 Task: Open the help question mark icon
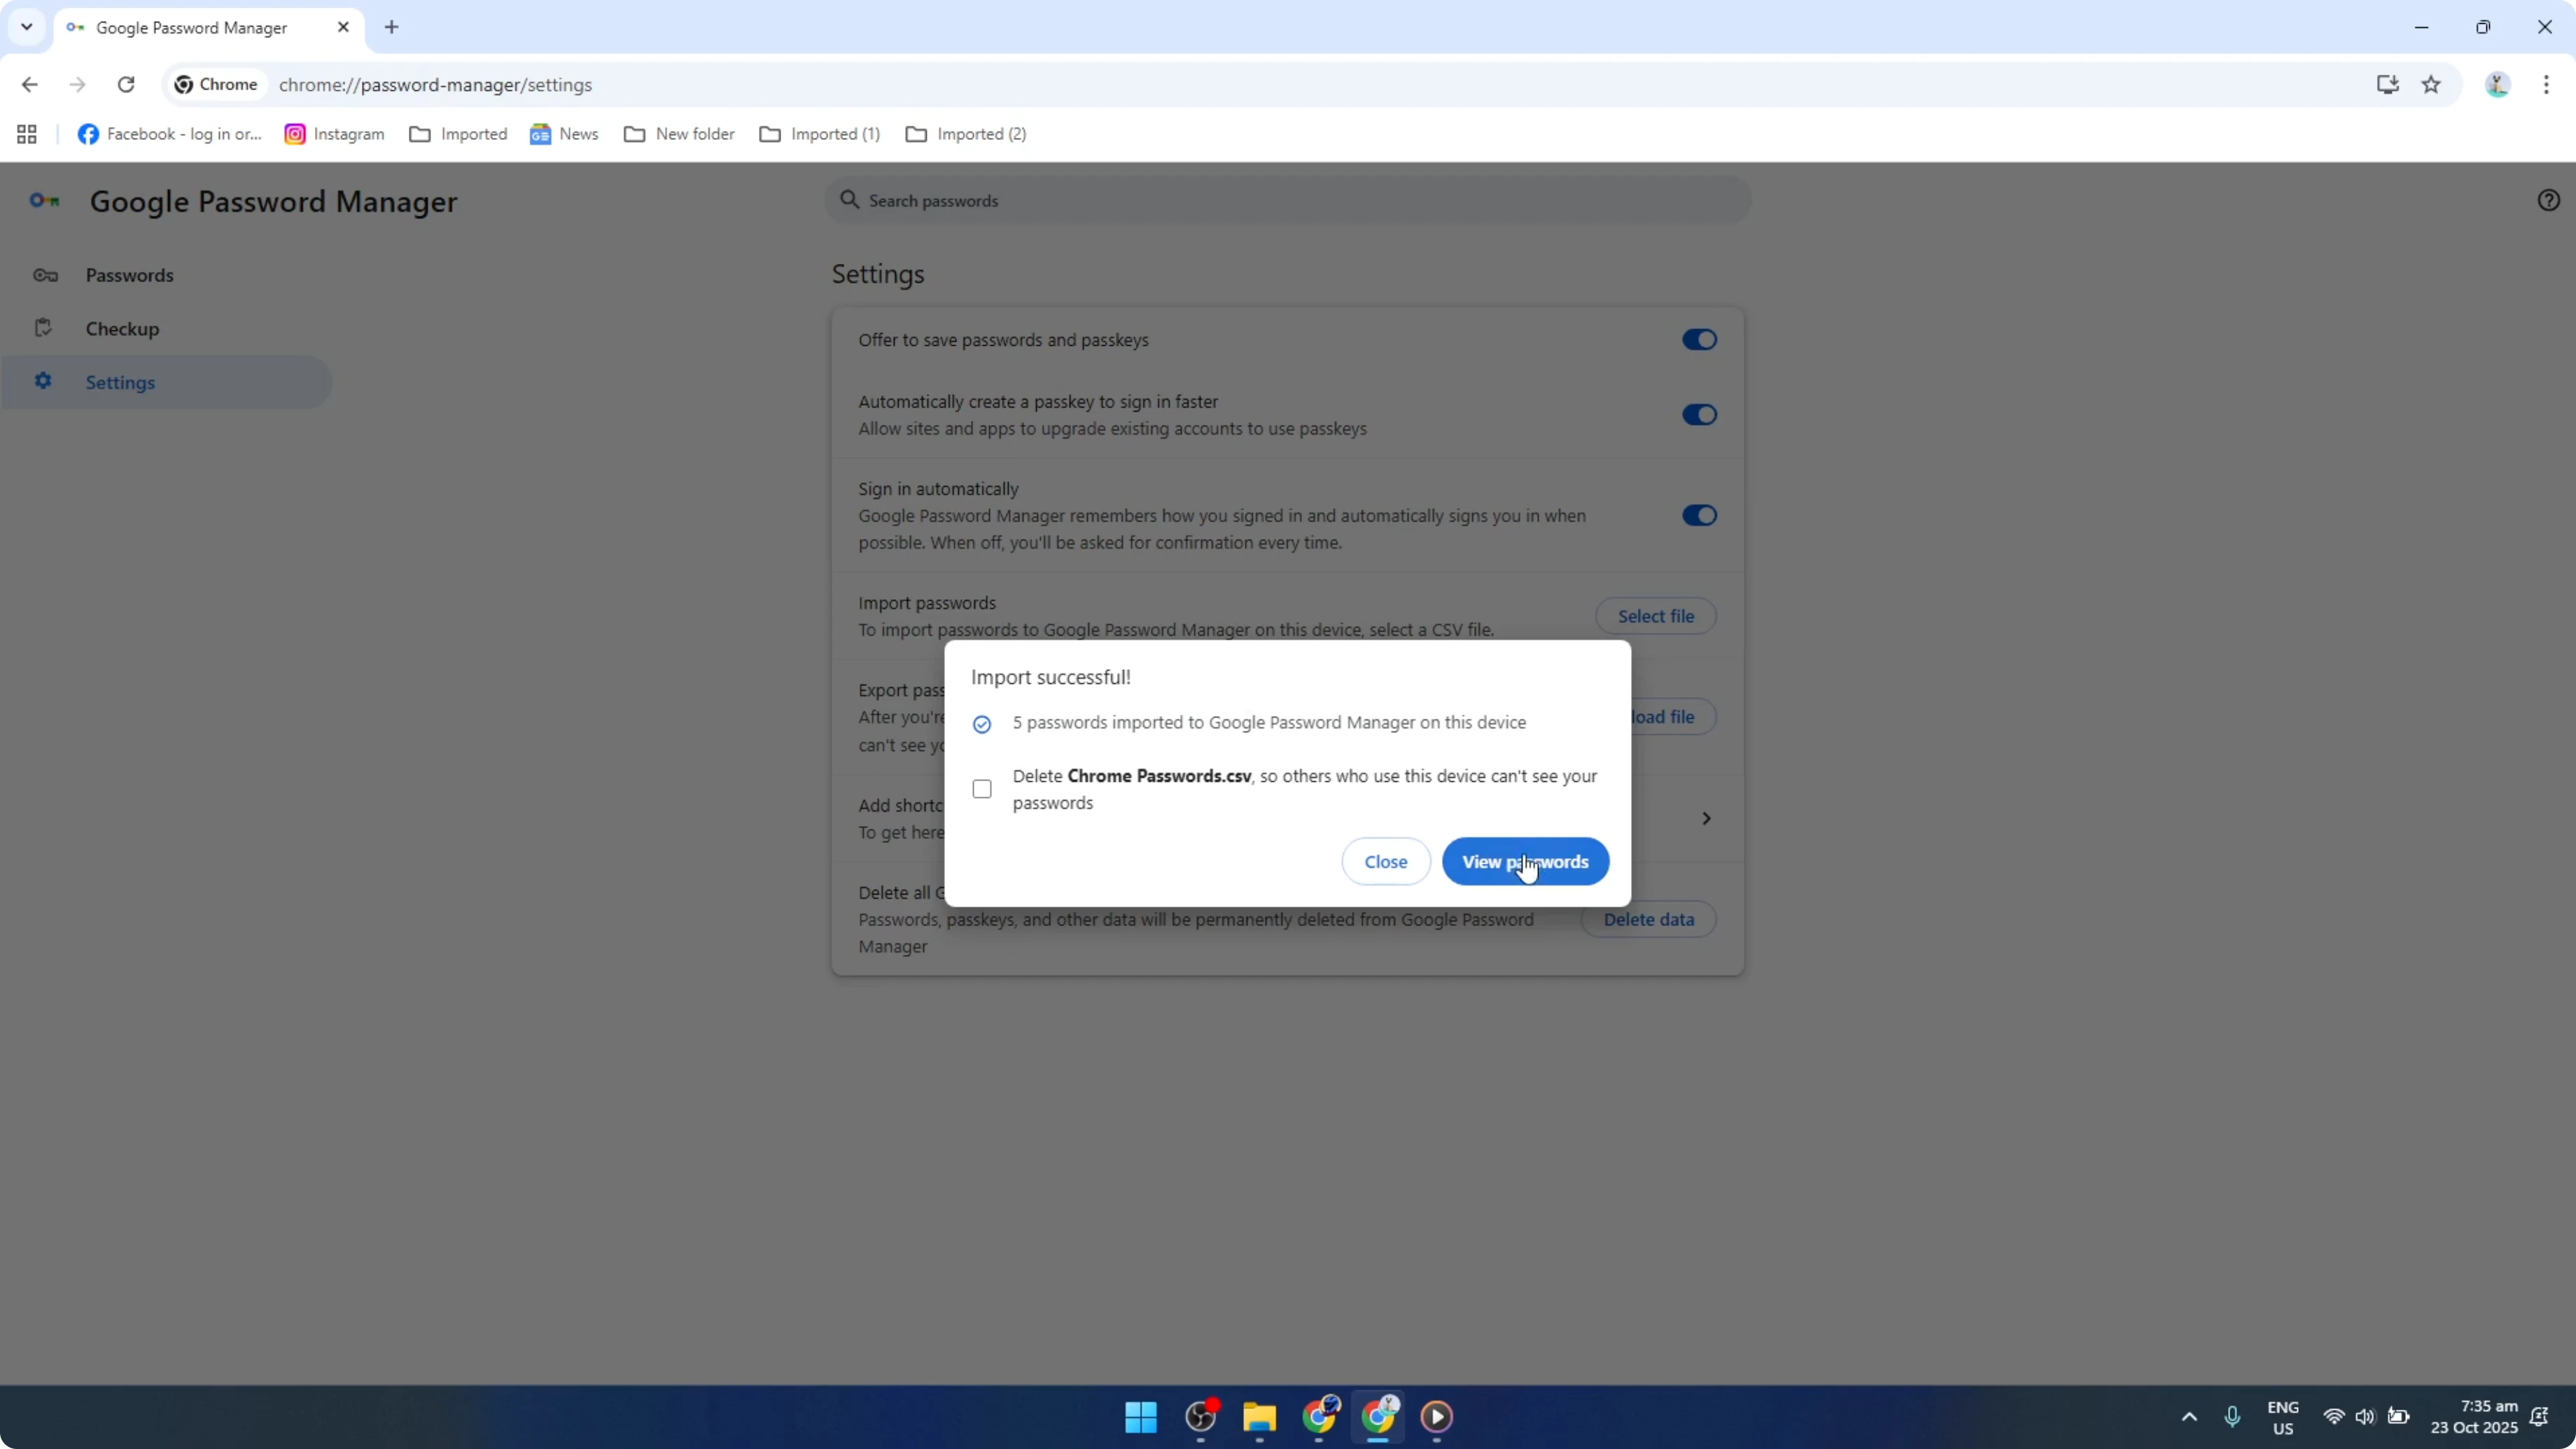coord(2548,200)
